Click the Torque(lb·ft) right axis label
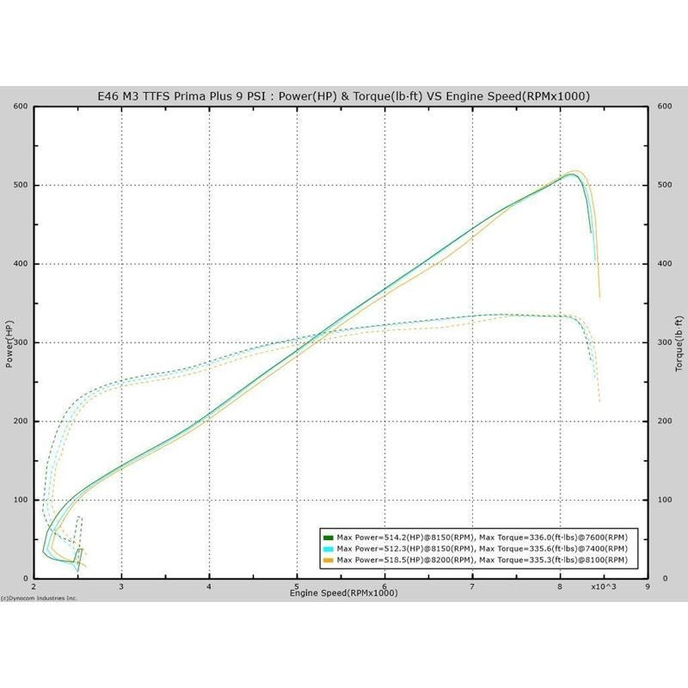Screen dimensions: 688x688 679,343
